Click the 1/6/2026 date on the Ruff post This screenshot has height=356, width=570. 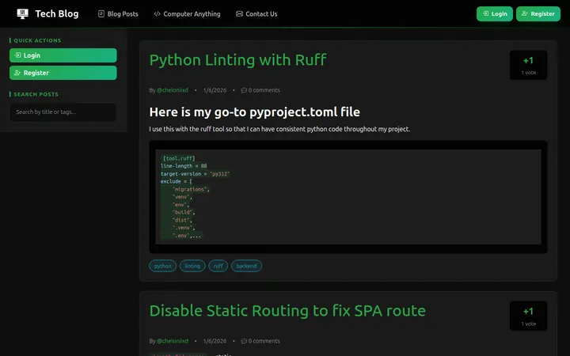(x=215, y=90)
